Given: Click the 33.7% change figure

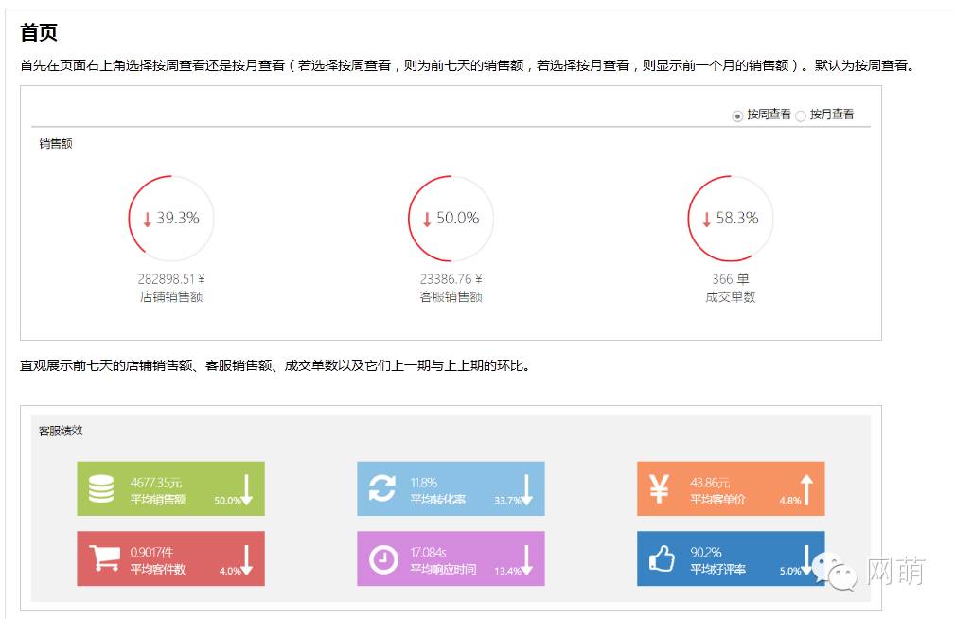Looking at the screenshot, I should tap(507, 500).
